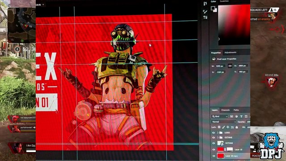Close the document tab
The image size is (286, 161).
[x=43, y=5]
